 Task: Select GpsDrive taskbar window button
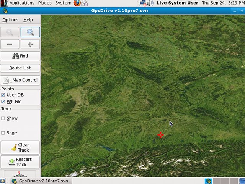(x=41, y=181)
